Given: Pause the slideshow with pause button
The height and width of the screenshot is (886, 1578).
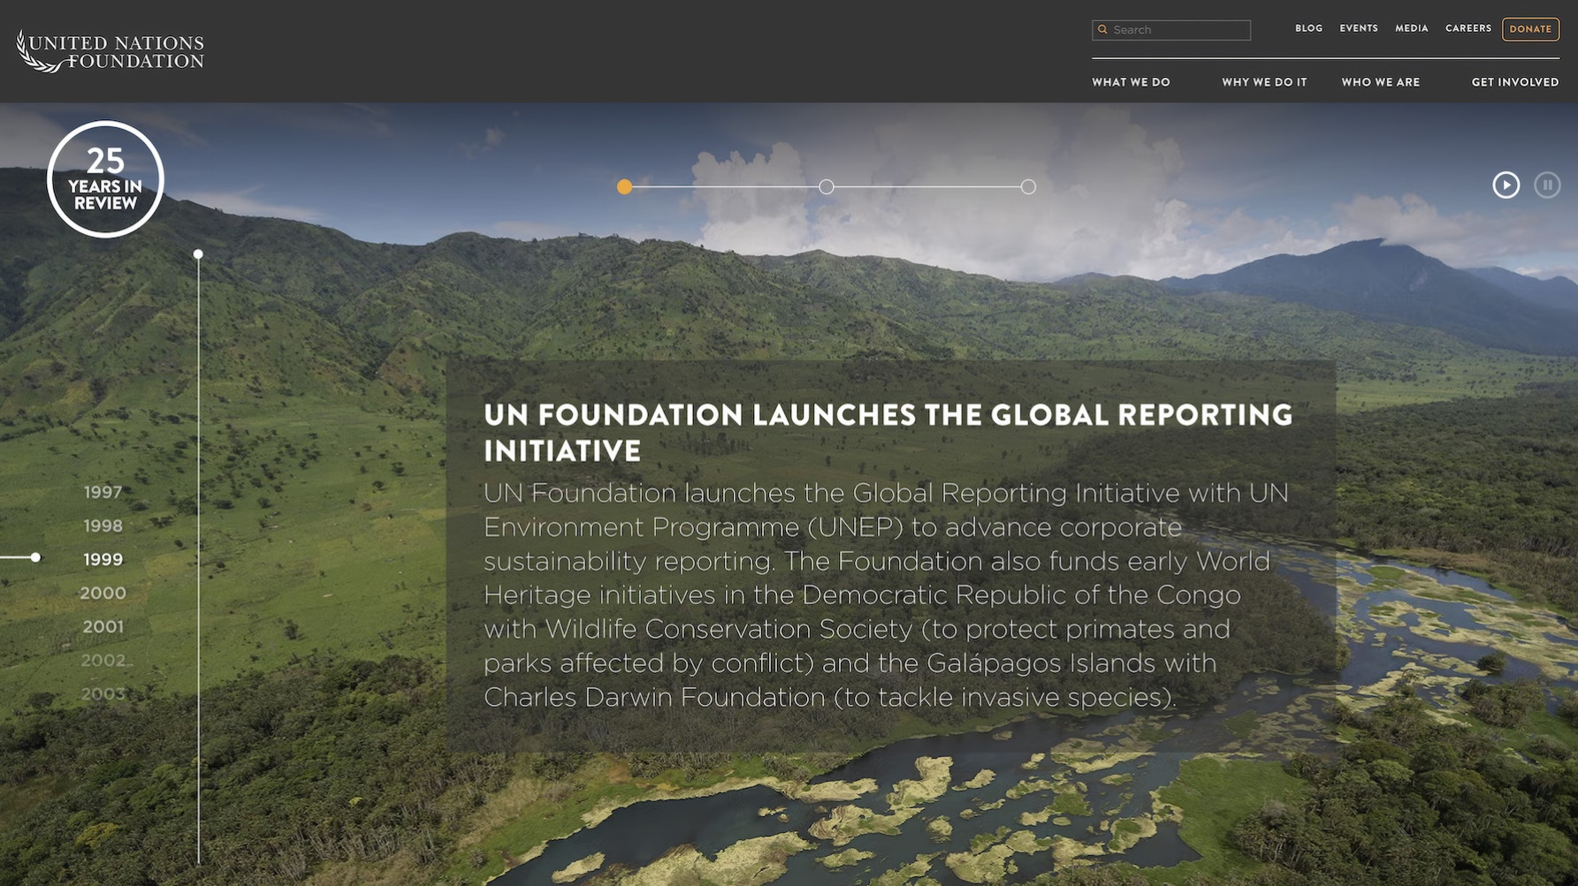Looking at the screenshot, I should [x=1547, y=185].
